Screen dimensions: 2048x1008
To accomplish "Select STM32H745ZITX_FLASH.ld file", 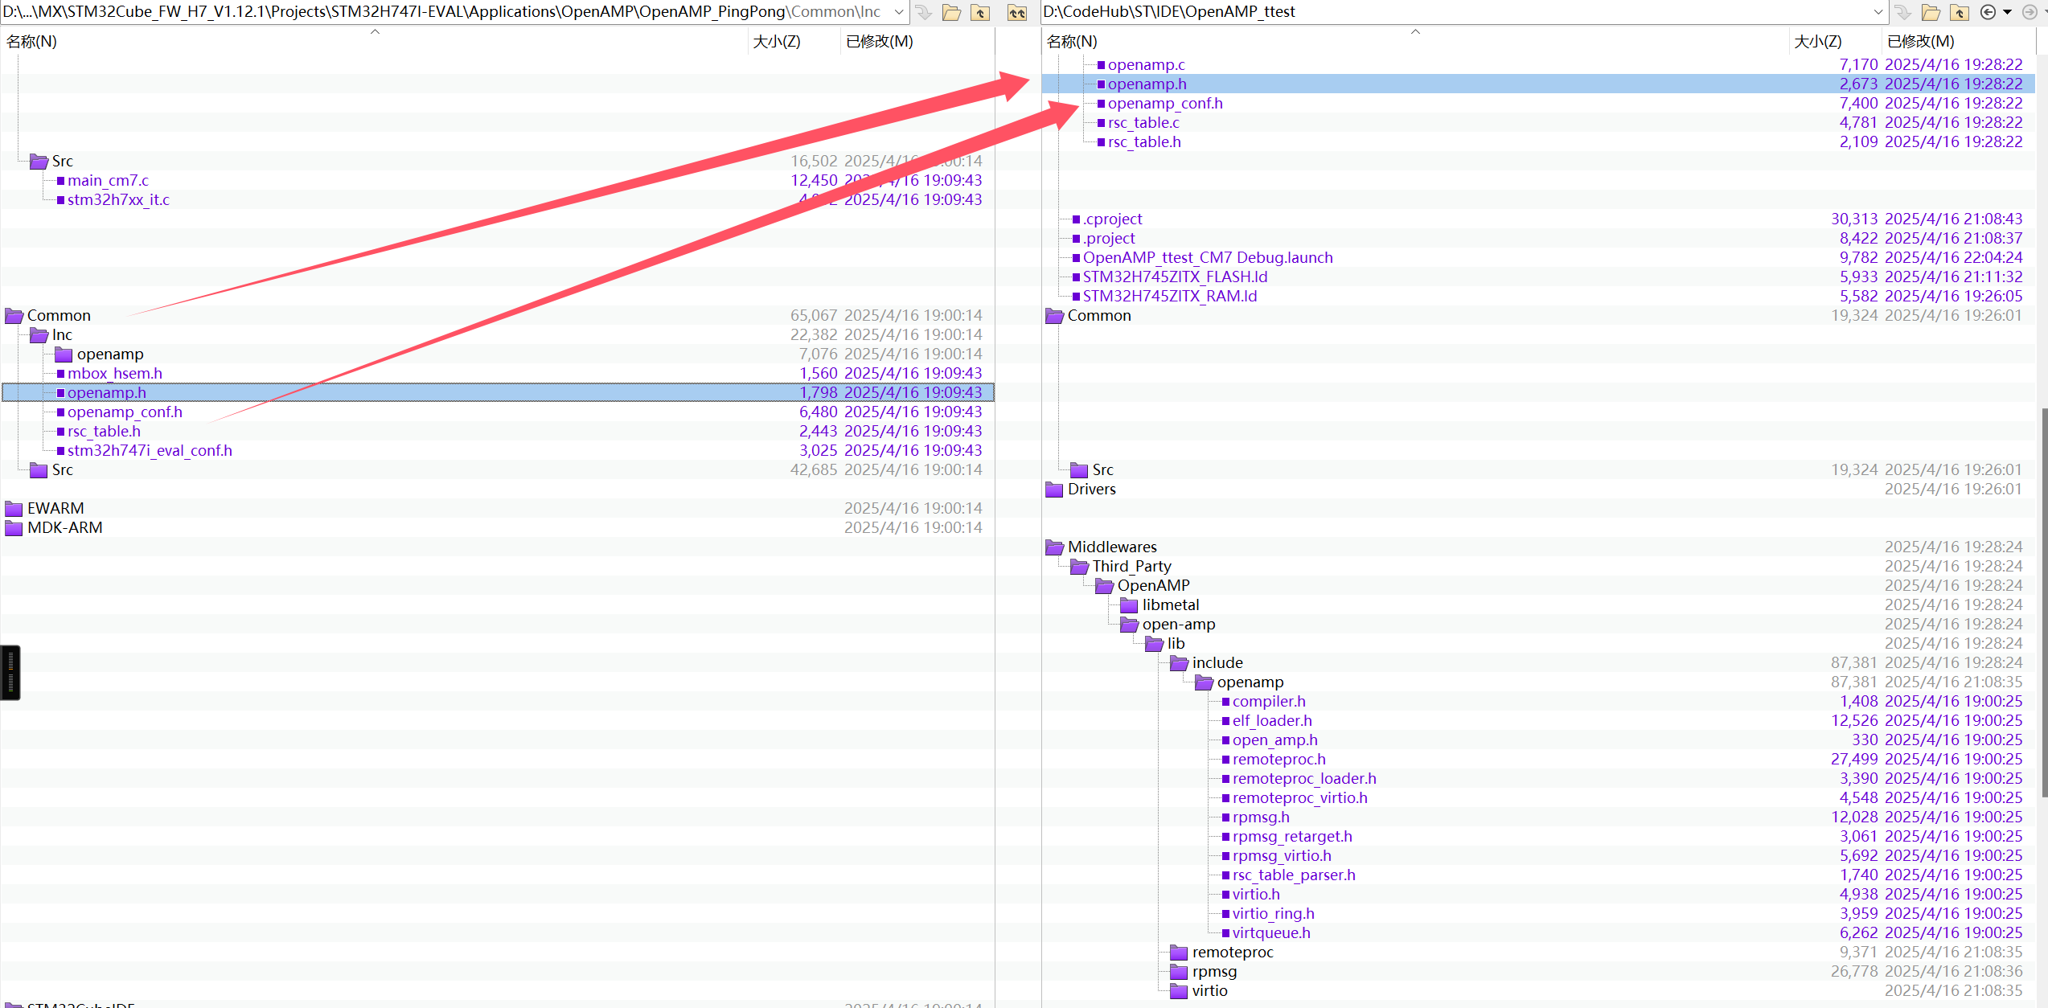I will [x=1174, y=277].
